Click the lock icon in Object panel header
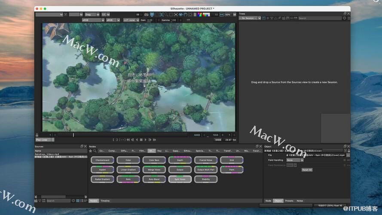Image resolution: width=382 pixels, height=215 pixels. 349,151
